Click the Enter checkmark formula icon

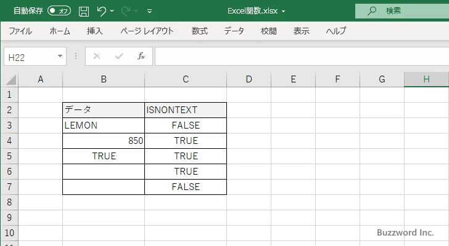pos(119,56)
